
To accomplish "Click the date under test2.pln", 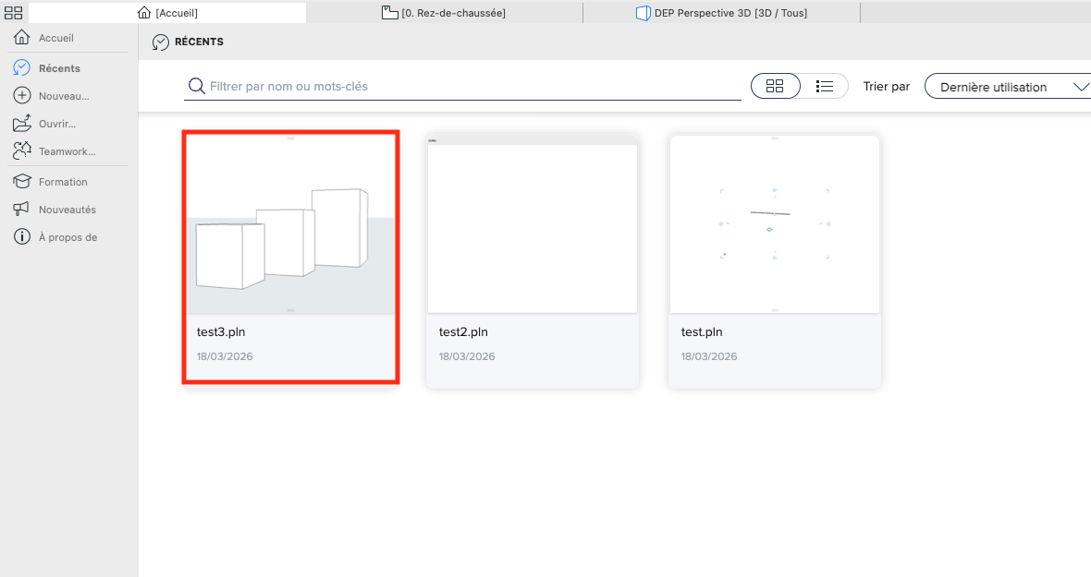I will coord(466,356).
